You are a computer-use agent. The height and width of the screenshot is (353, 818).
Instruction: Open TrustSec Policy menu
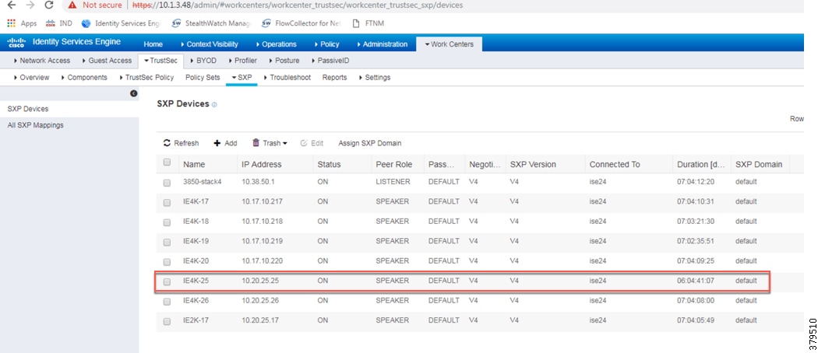coord(146,78)
